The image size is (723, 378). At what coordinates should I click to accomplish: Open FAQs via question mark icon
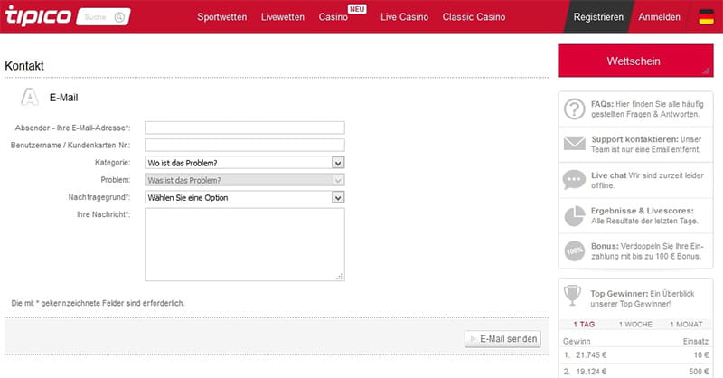tap(574, 109)
